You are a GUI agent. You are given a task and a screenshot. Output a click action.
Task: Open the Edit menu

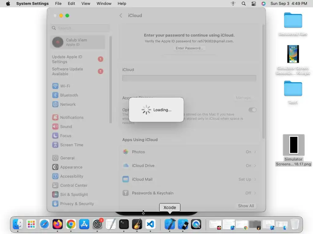(x=71, y=4)
